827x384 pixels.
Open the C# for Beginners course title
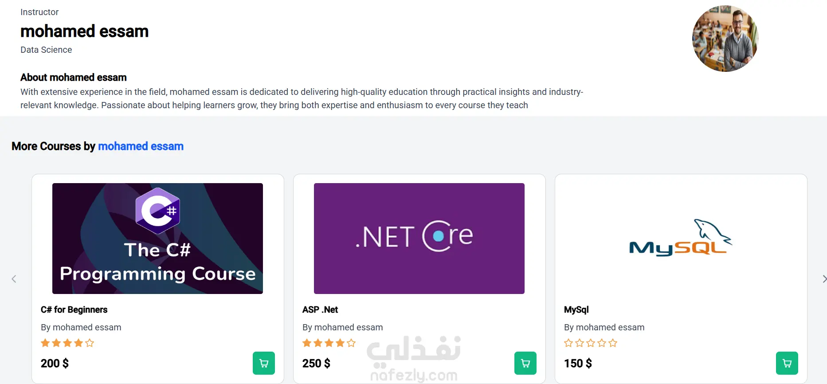pyautogui.click(x=74, y=310)
